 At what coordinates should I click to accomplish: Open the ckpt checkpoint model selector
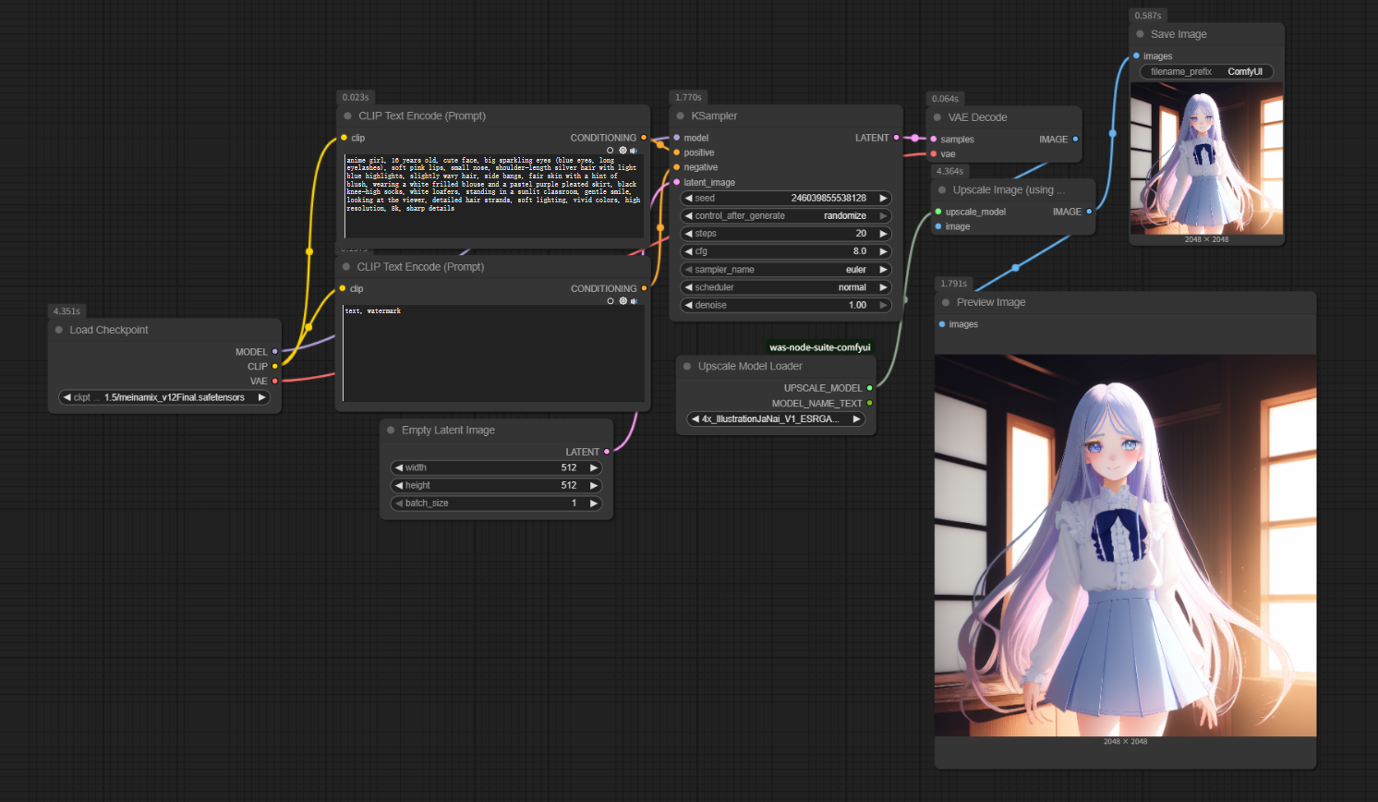164,397
